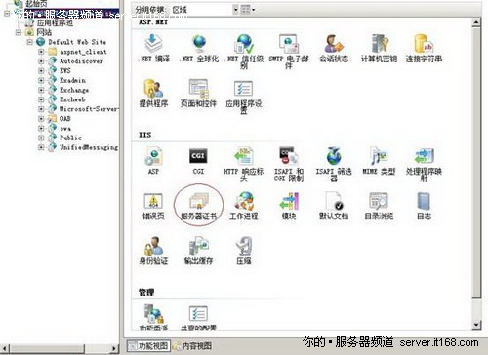Select the 起始页 tree item

point(36,4)
